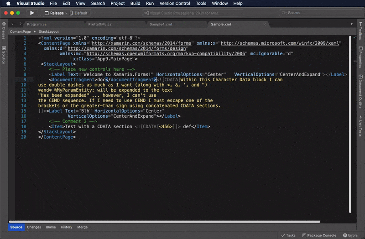
Task: Open the Default device target selector
Action: pos(78,13)
